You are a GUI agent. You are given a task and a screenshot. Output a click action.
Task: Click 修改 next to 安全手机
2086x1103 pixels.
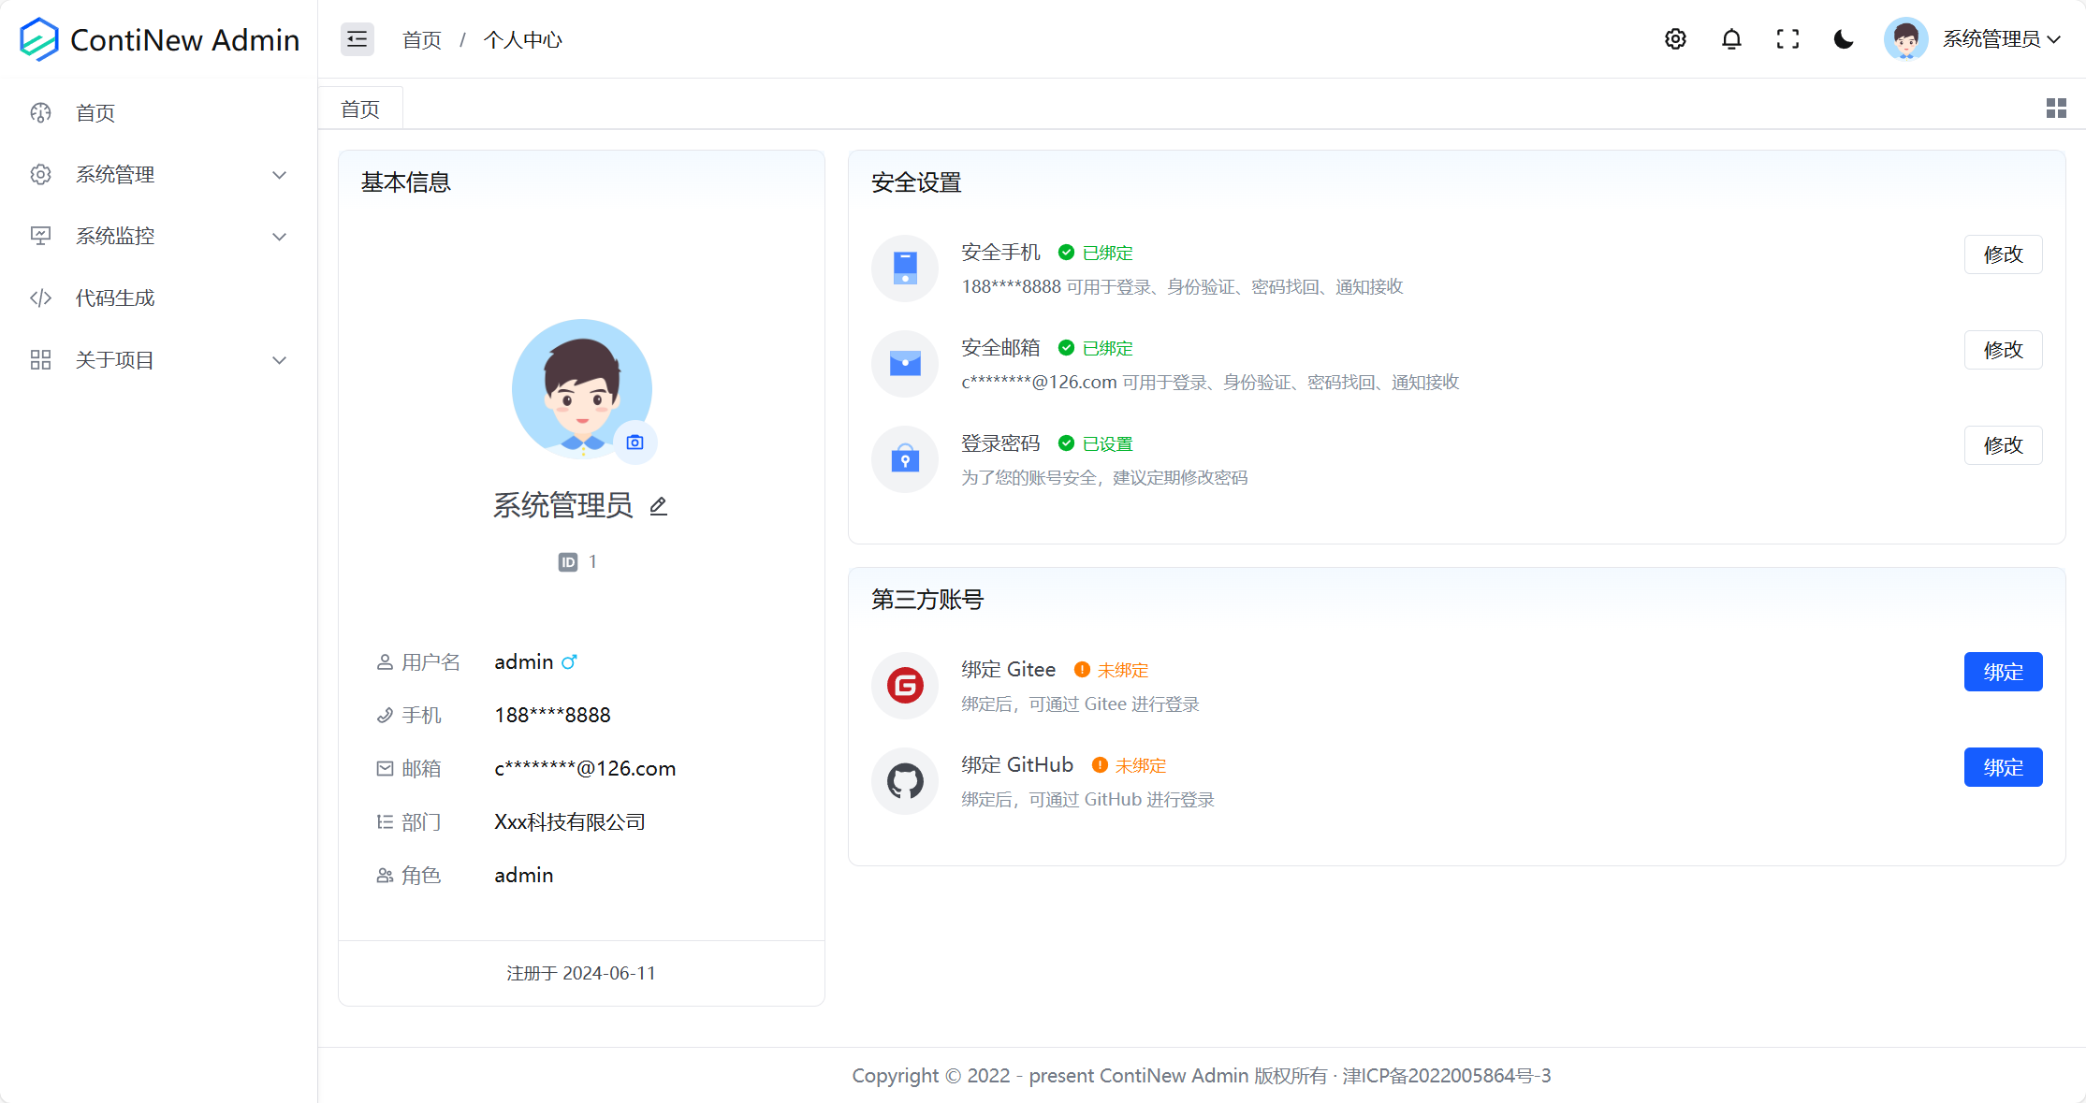pos(2003,254)
